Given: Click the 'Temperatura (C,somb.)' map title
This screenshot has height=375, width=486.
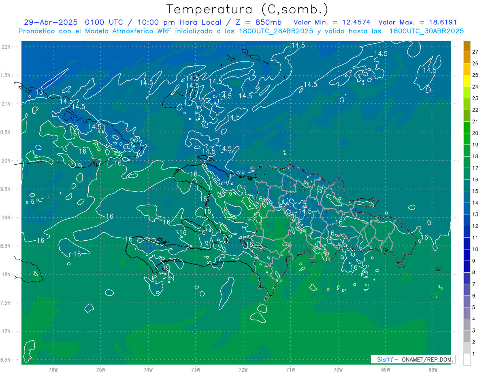Looking at the screenshot, I should [247, 9].
